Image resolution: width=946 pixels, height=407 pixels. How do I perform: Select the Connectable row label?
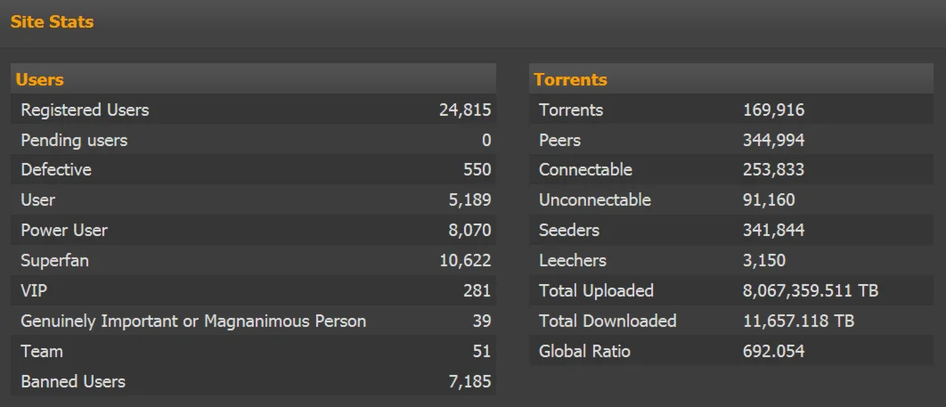pos(585,169)
